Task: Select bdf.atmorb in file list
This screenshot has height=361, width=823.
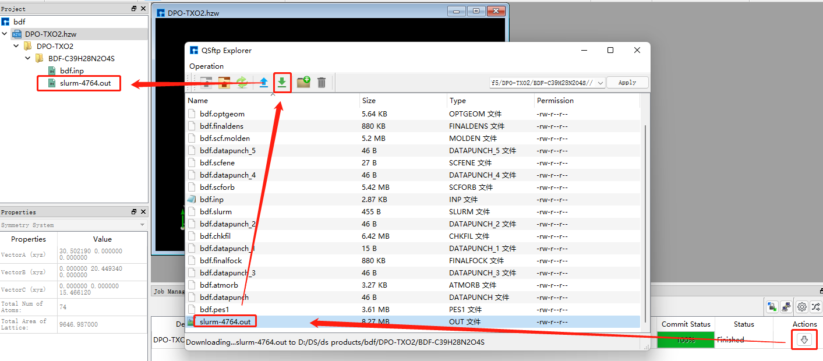Action: tap(218, 285)
